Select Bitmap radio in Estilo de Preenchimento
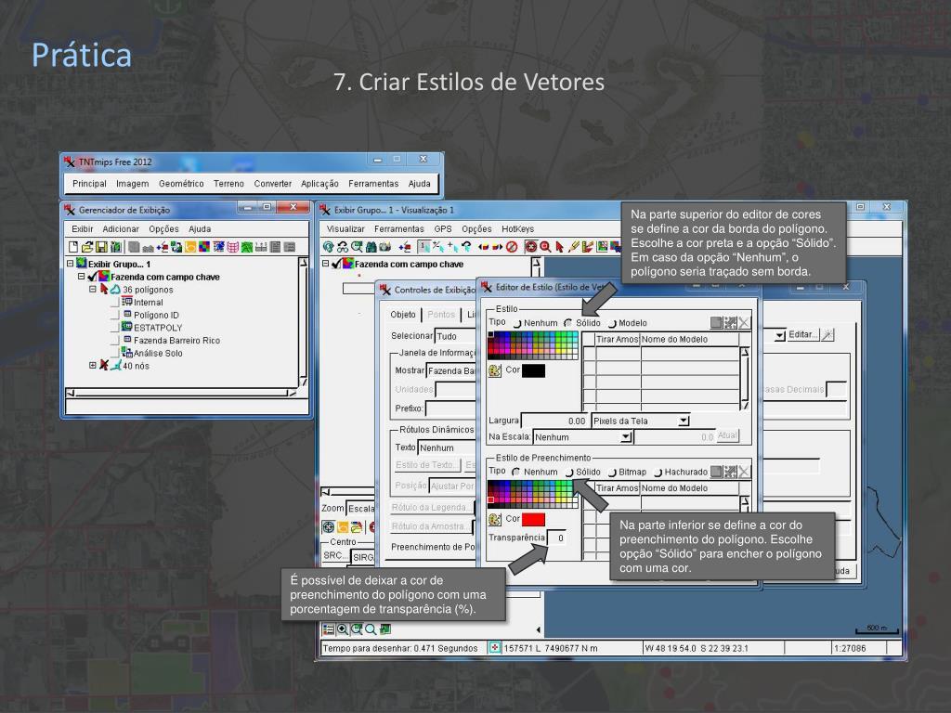 pyautogui.click(x=612, y=473)
